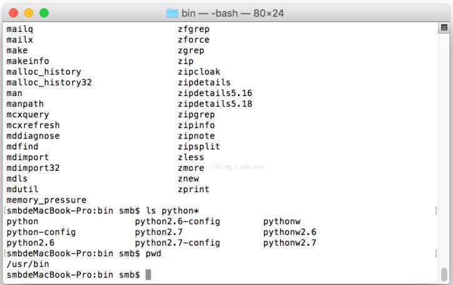
Task: Click the folder proxy icon in title bar
Action: [172, 13]
